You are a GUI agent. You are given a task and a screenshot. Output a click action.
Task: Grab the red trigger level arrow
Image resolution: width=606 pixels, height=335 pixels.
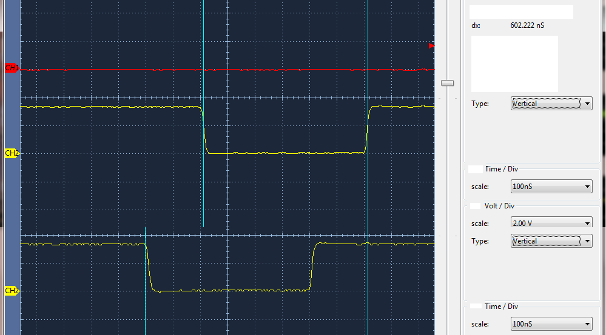(432, 46)
